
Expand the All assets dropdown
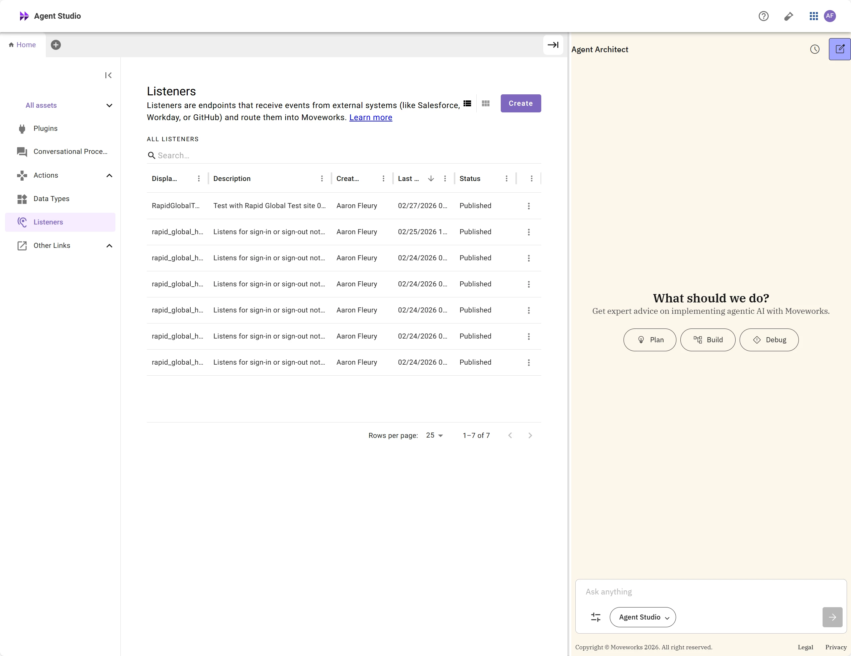click(109, 106)
